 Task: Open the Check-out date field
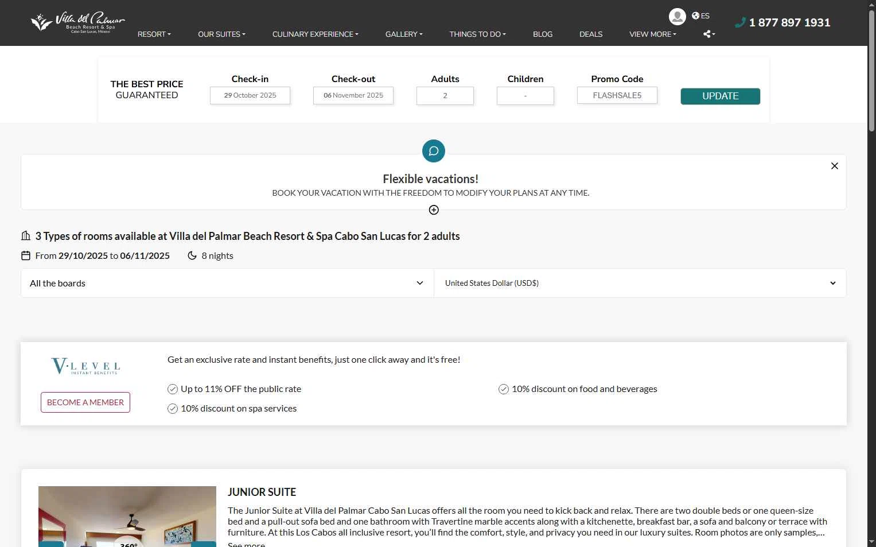[353, 95]
